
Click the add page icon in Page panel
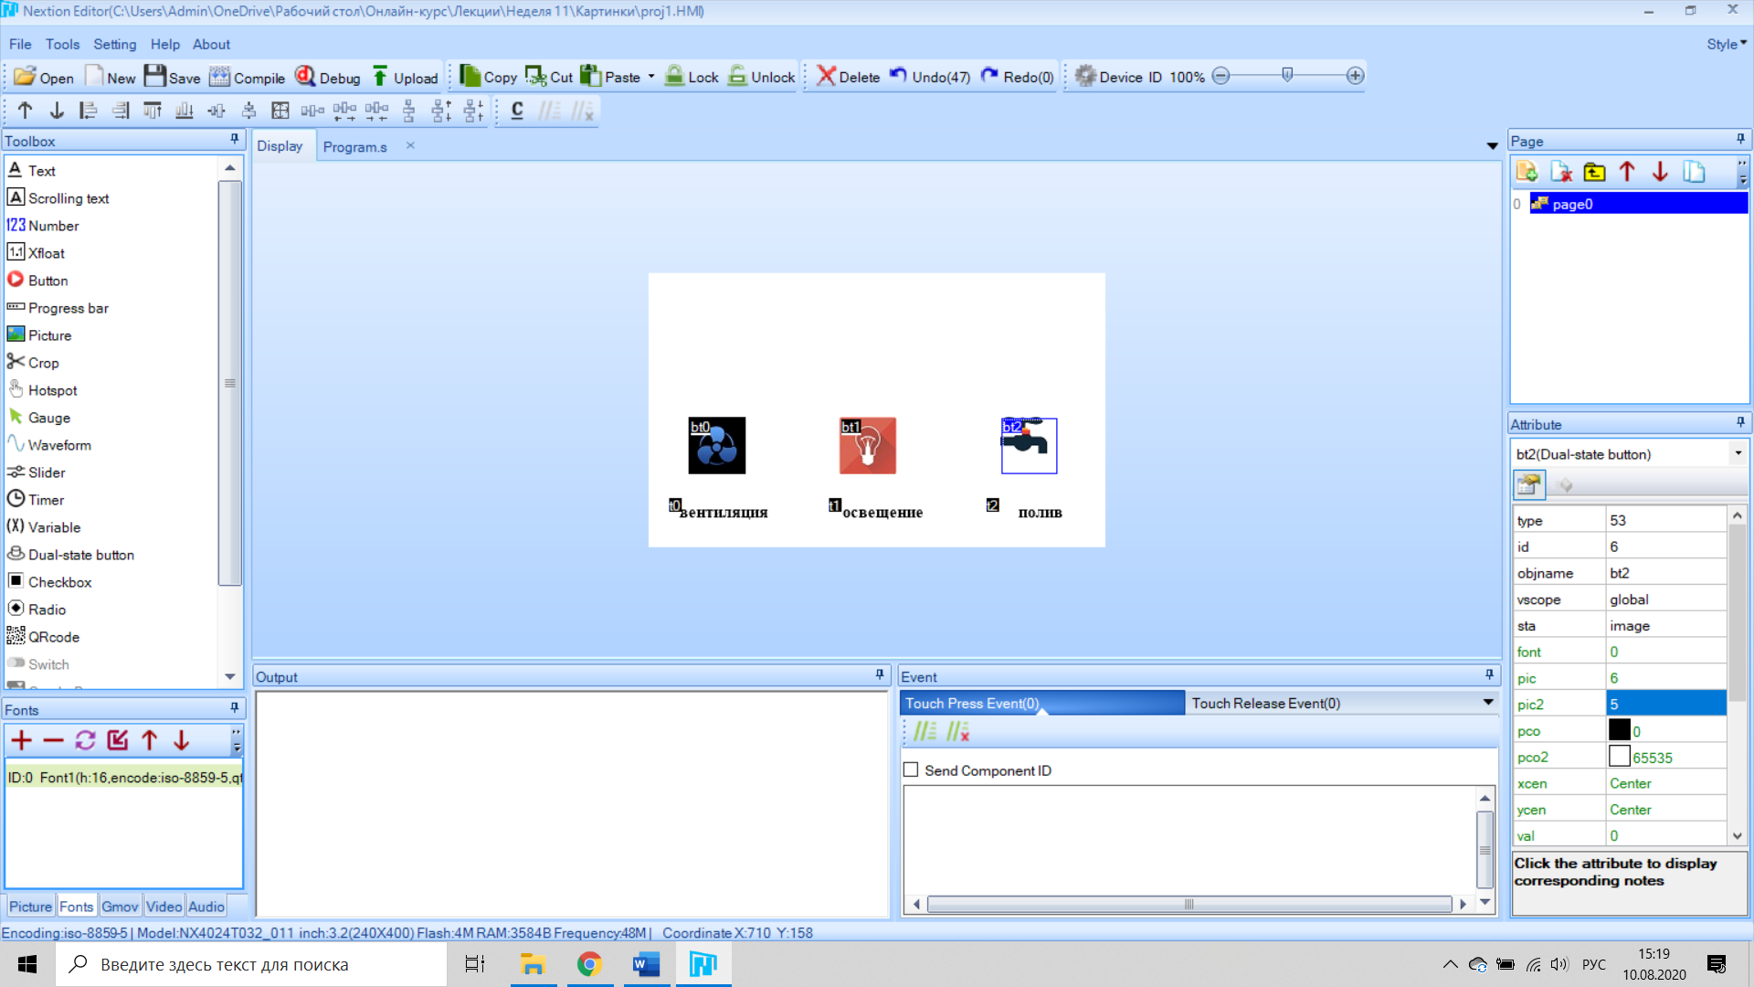pos(1526,172)
